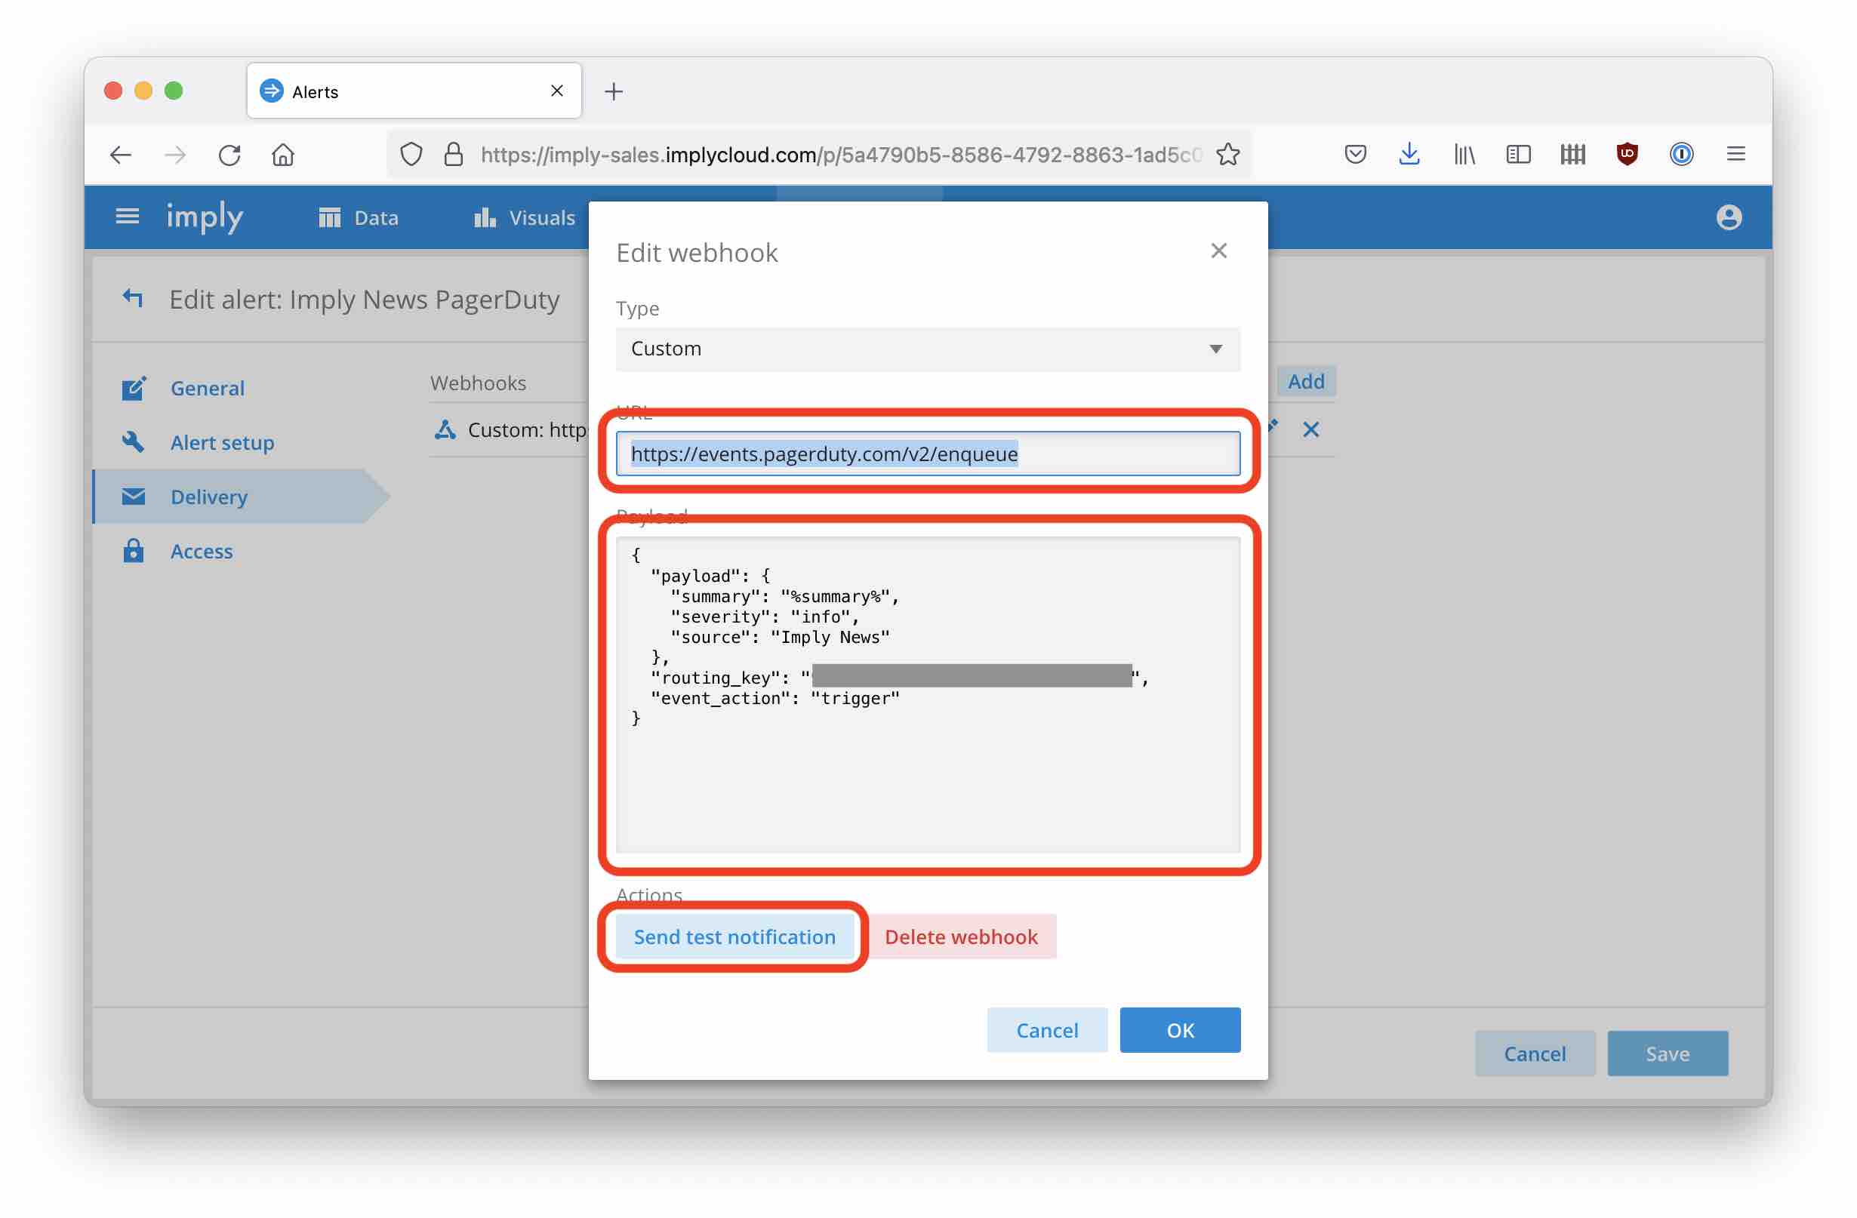Viewport: 1857px width, 1218px height.
Task: Select the PagerDuty URL input field
Action: (928, 453)
